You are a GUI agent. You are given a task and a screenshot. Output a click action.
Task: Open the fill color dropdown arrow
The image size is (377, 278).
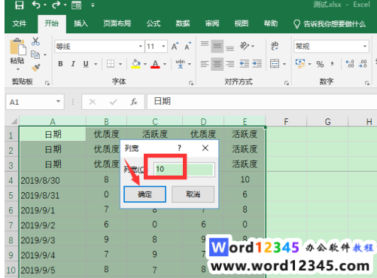(x=145, y=64)
